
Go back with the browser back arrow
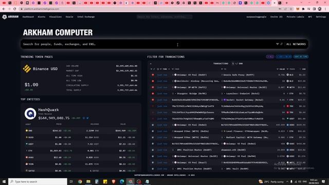tap(4, 9)
